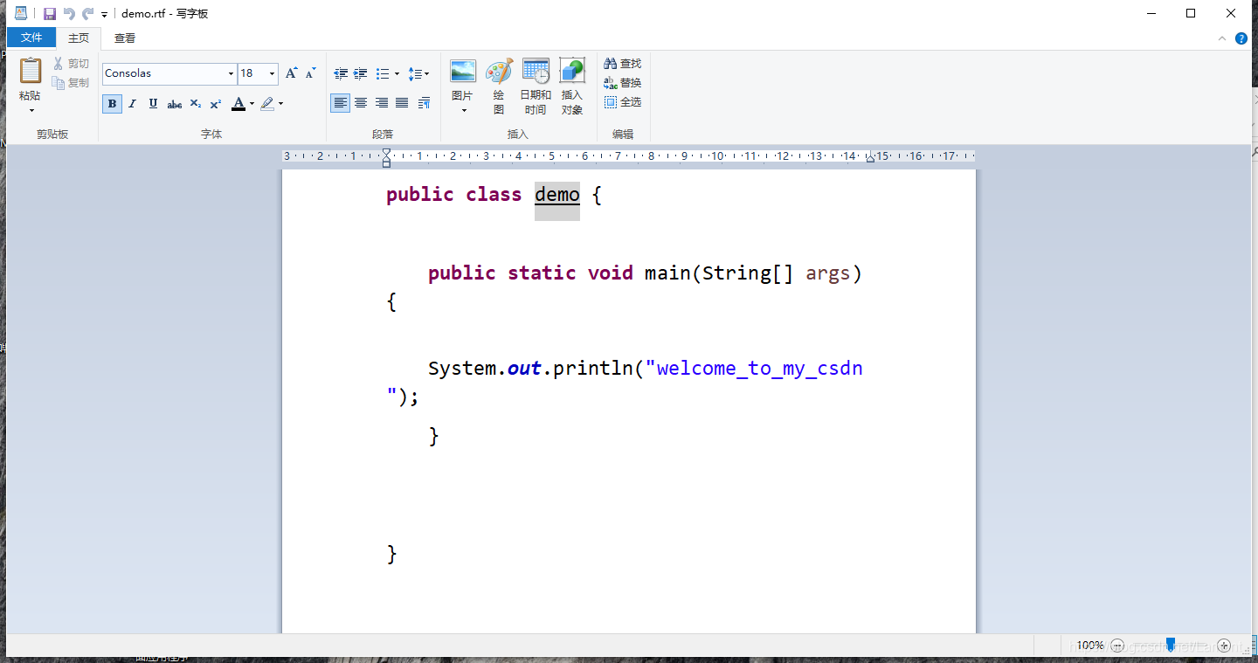
Task: Center the text alignment
Action: pos(361,103)
